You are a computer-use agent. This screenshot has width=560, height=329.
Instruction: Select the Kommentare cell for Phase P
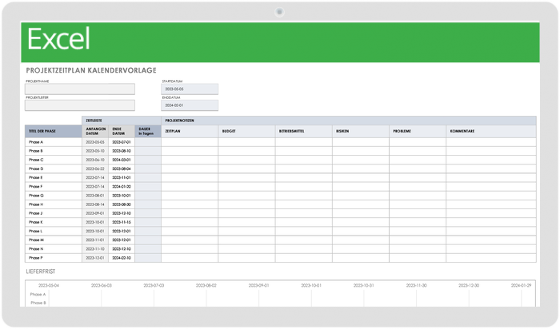click(x=491, y=258)
